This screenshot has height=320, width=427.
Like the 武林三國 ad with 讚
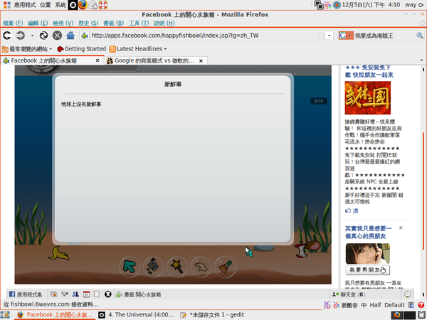(x=352, y=210)
